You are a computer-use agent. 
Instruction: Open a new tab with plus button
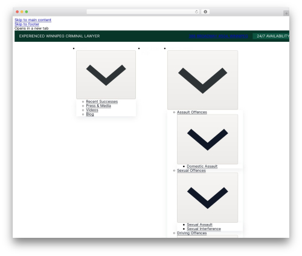pos(286,13)
